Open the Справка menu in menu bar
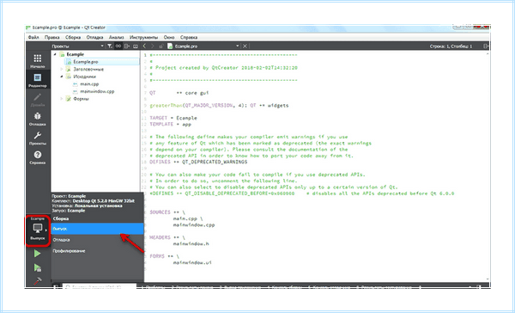The width and height of the screenshot is (515, 313). (x=189, y=37)
